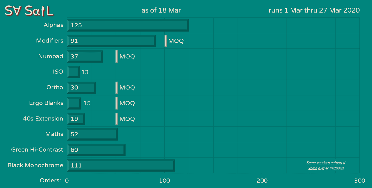The height and width of the screenshot is (188, 372).
Task: Click the 'as of 18 Mar' heading
Action: 161,10
